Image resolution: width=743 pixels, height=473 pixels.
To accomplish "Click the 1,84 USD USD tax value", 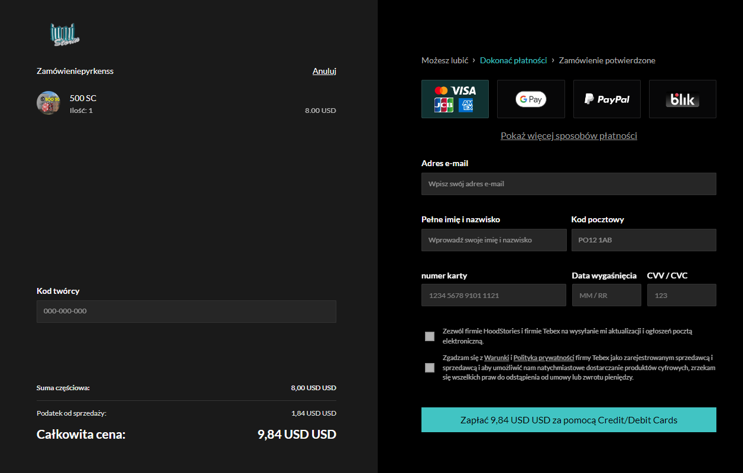I will coord(314,413).
